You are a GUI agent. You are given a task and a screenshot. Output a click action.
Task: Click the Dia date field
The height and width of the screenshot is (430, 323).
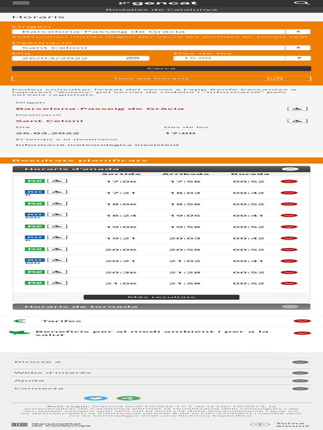(x=80, y=58)
